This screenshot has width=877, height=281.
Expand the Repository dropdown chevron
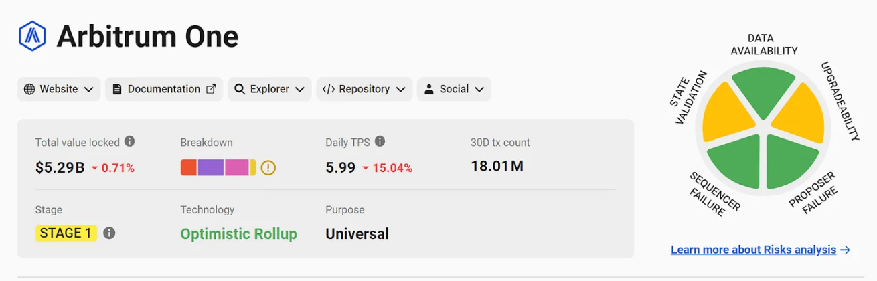coord(400,90)
